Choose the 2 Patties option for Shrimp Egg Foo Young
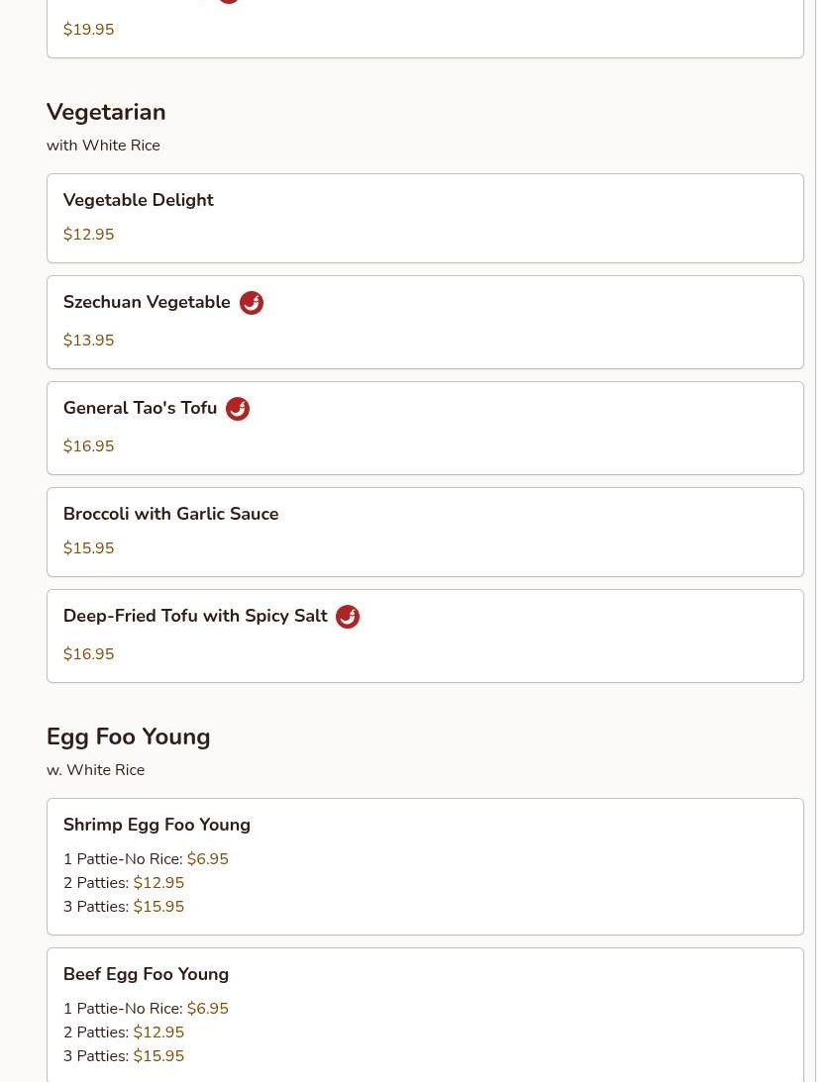This screenshot has height=1082, width=836. click(x=124, y=883)
